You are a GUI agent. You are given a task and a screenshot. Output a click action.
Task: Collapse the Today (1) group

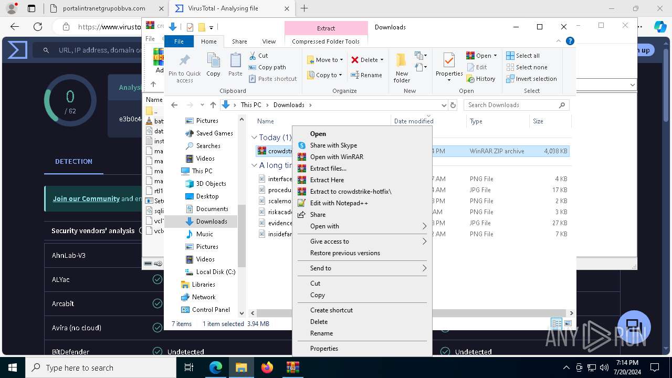click(254, 138)
